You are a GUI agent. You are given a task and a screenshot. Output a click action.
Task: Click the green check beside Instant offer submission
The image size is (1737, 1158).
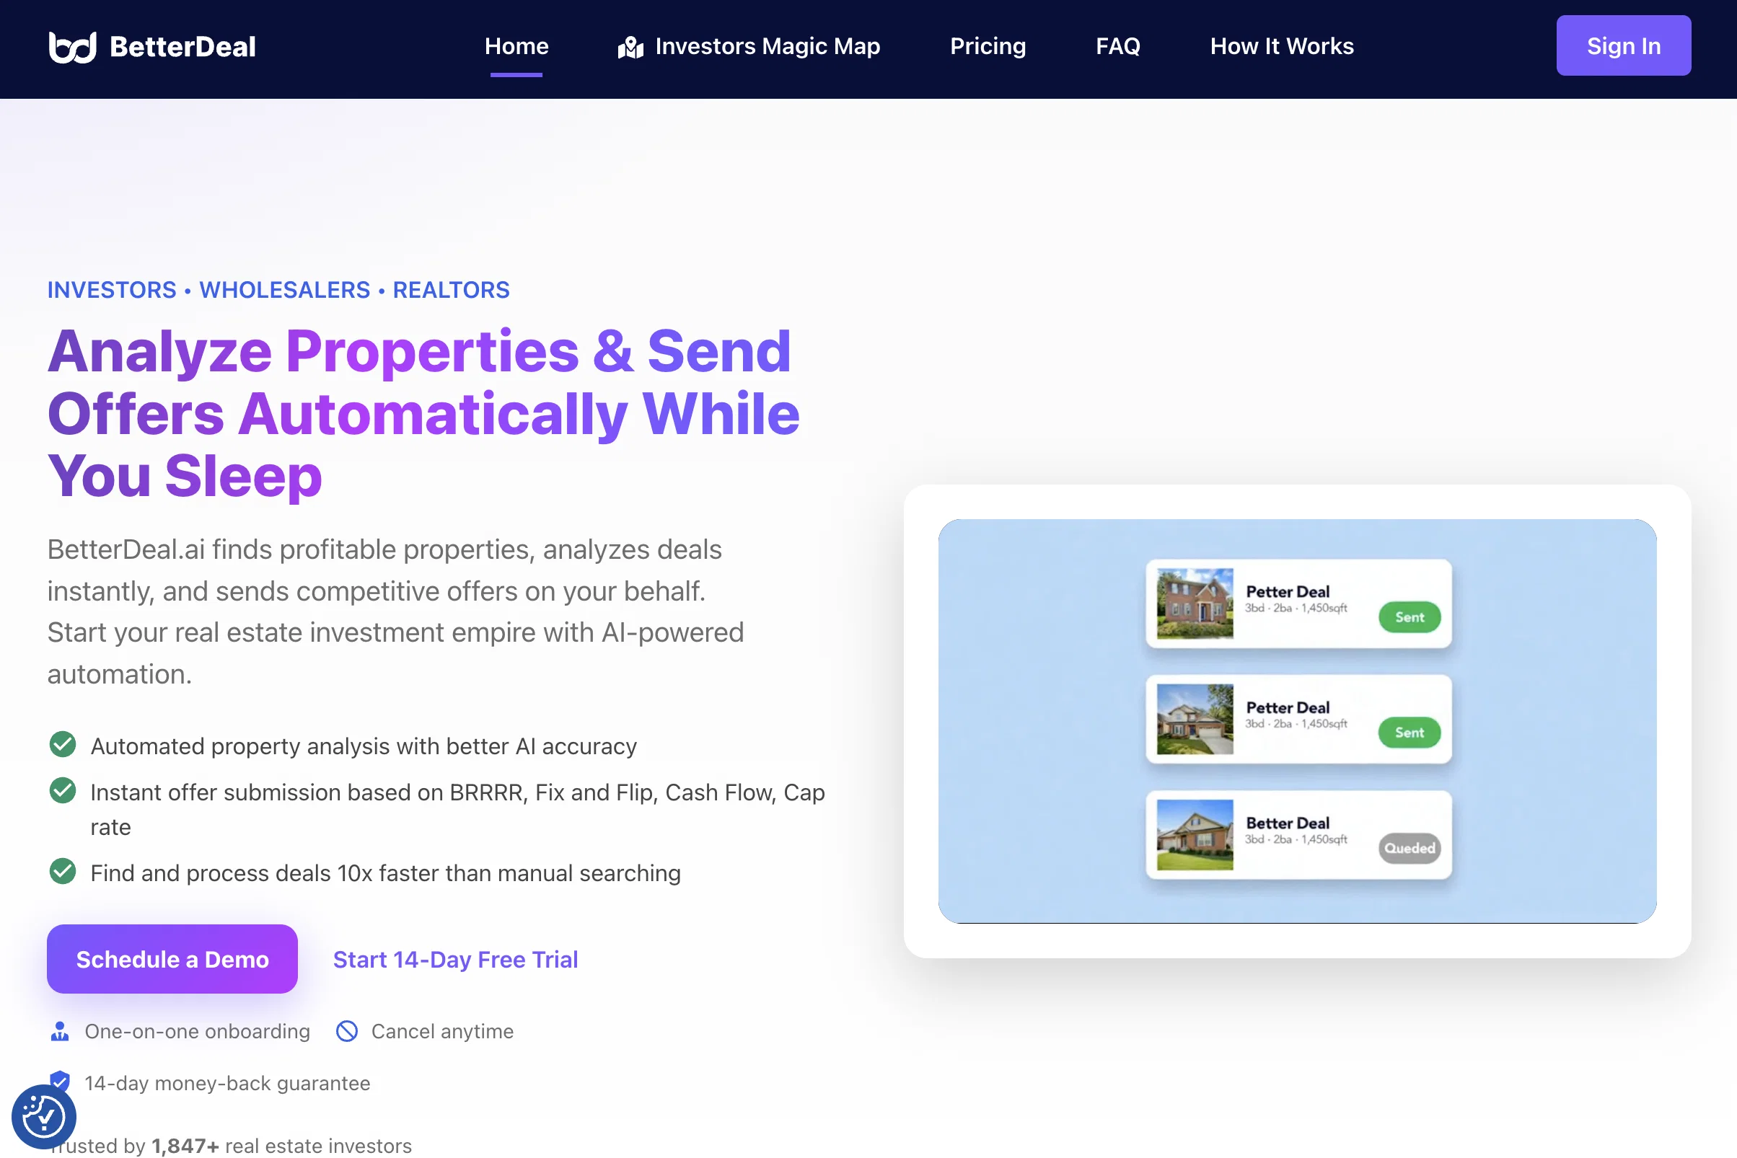63,790
